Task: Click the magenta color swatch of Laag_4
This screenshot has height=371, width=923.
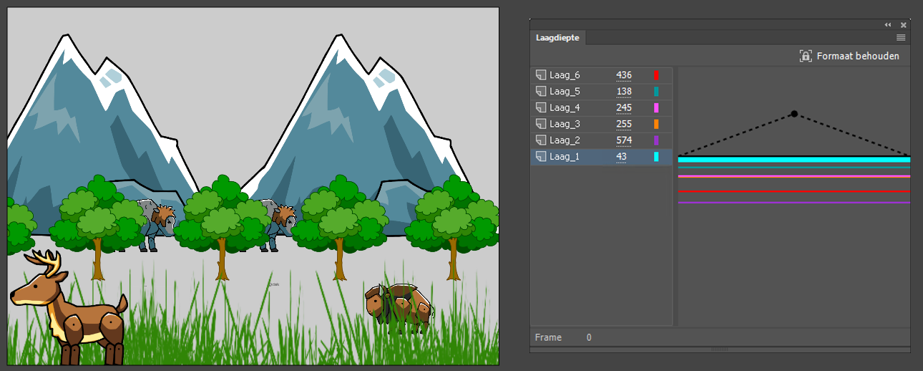Action: point(656,107)
